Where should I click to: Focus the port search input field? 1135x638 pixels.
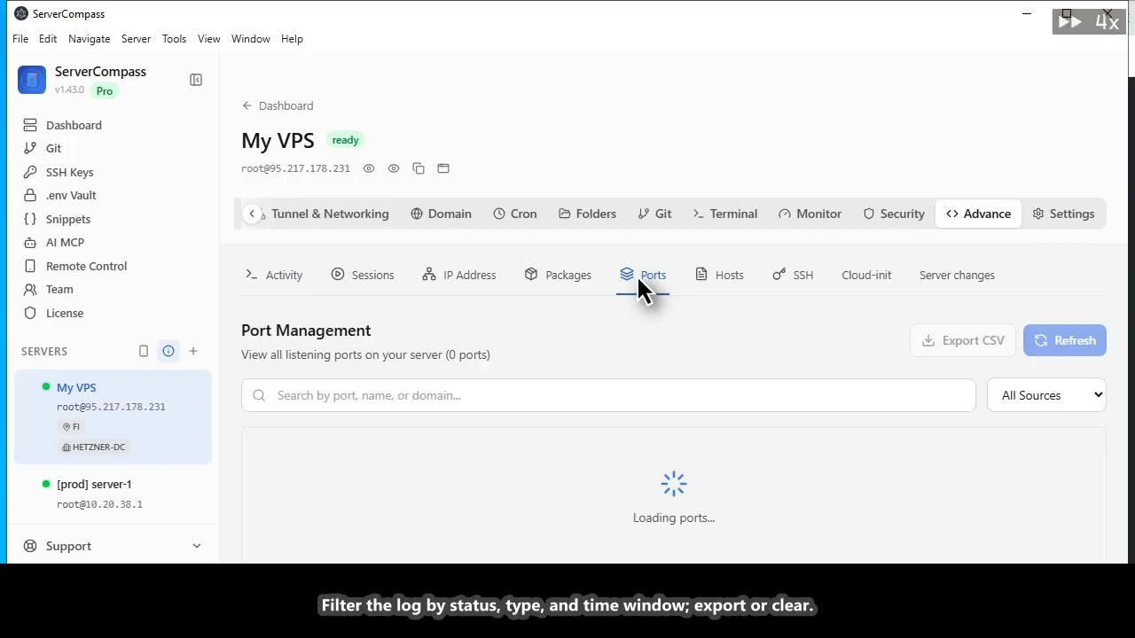click(608, 395)
